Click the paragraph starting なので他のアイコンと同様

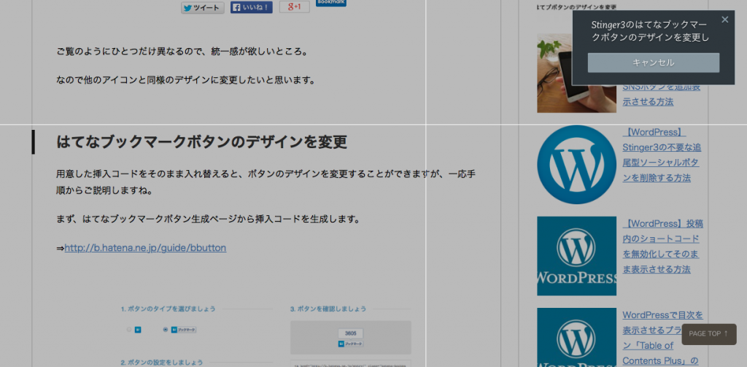coord(186,80)
